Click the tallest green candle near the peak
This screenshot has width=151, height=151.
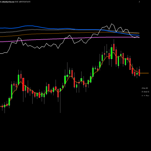pos(111,53)
